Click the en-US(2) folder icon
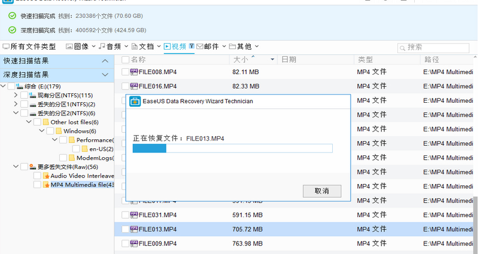 tap(85, 149)
